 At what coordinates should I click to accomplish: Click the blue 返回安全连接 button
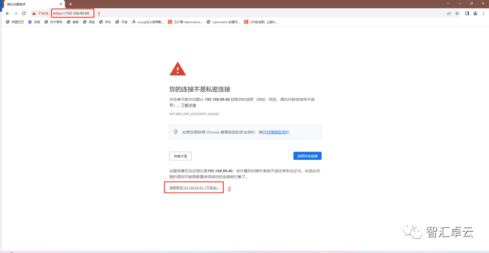(307, 156)
